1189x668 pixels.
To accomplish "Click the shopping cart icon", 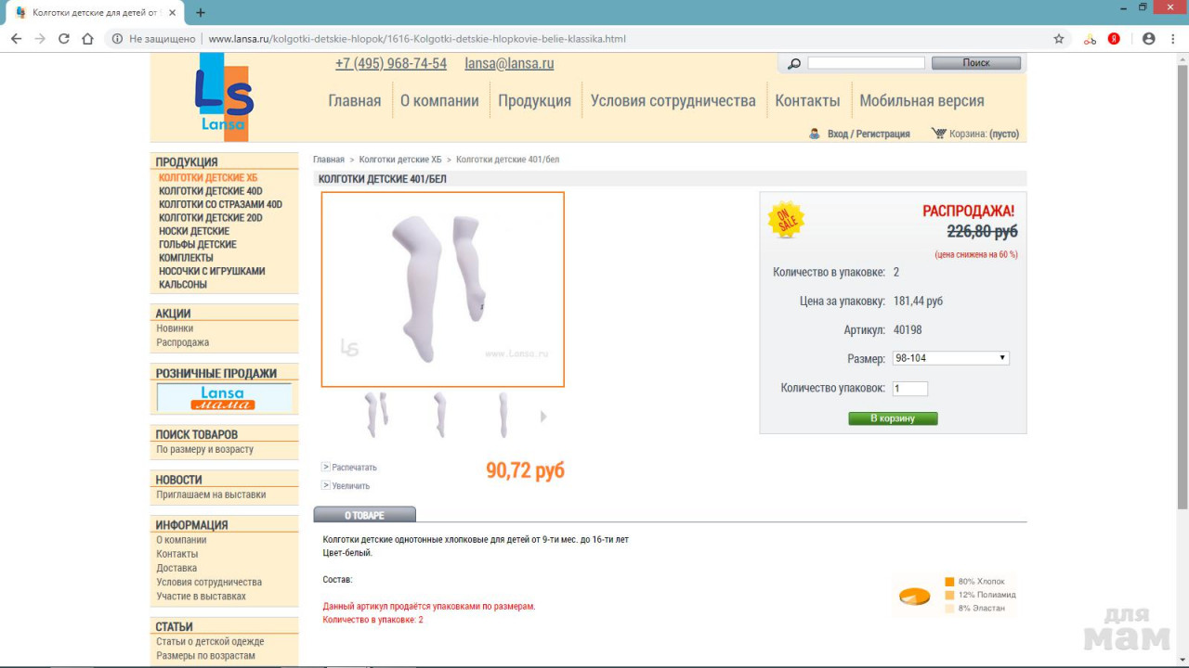I will (x=938, y=134).
